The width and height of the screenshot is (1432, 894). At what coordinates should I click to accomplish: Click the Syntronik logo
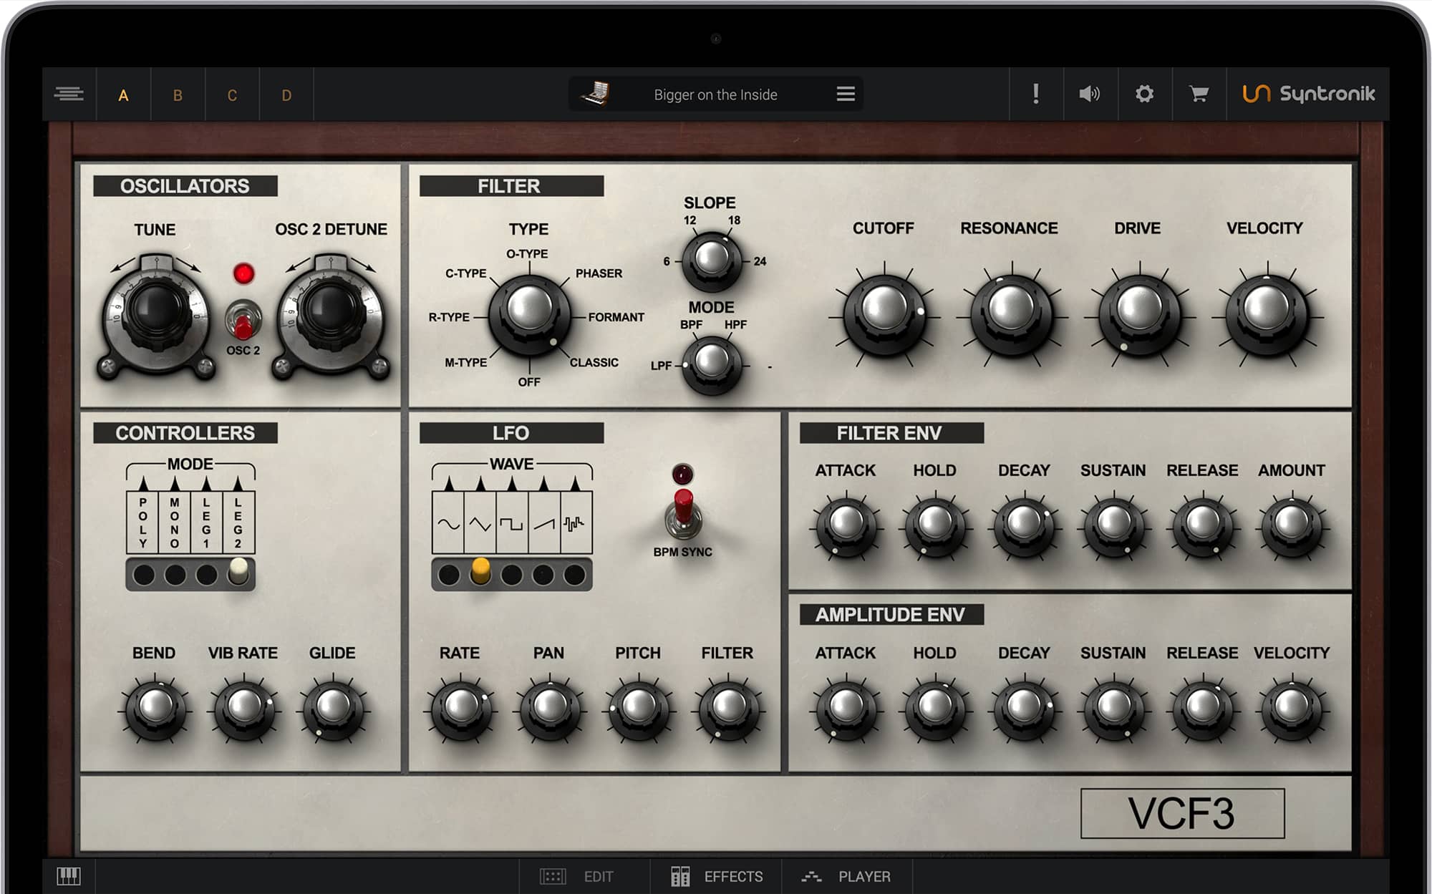pyautogui.click(x=1309, y=94)
